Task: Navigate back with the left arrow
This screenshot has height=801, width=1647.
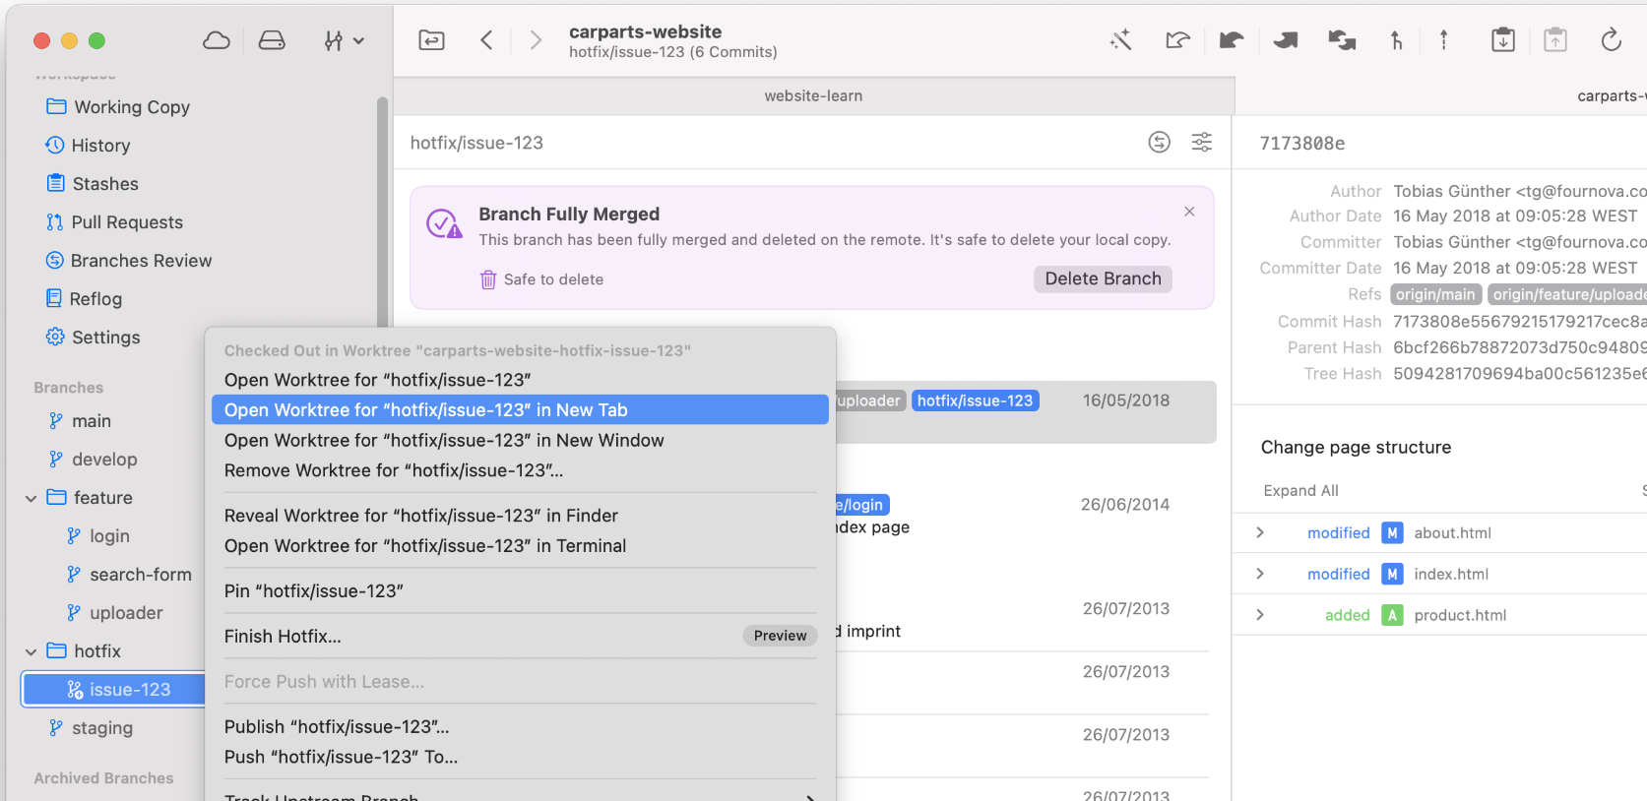Action: pos(486,40)
